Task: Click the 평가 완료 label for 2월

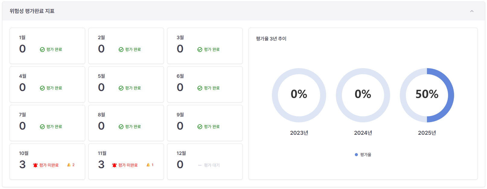Action: pos(133,49)
